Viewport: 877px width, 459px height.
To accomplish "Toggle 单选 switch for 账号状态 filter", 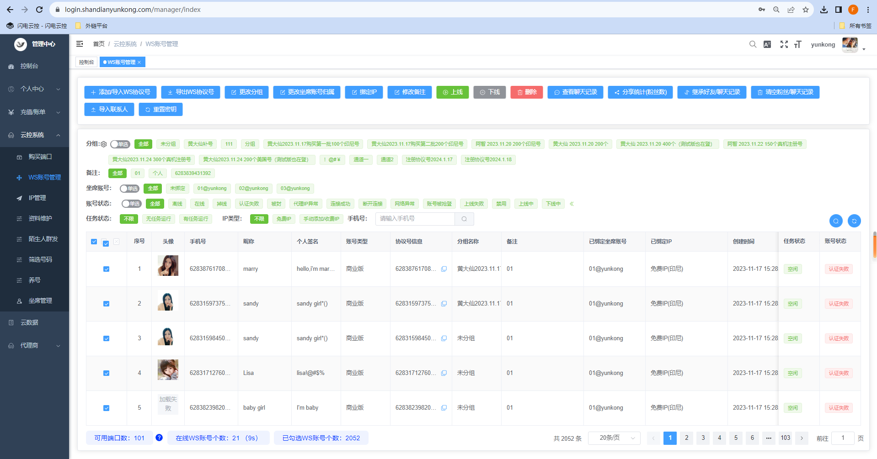I will (132, 204).
